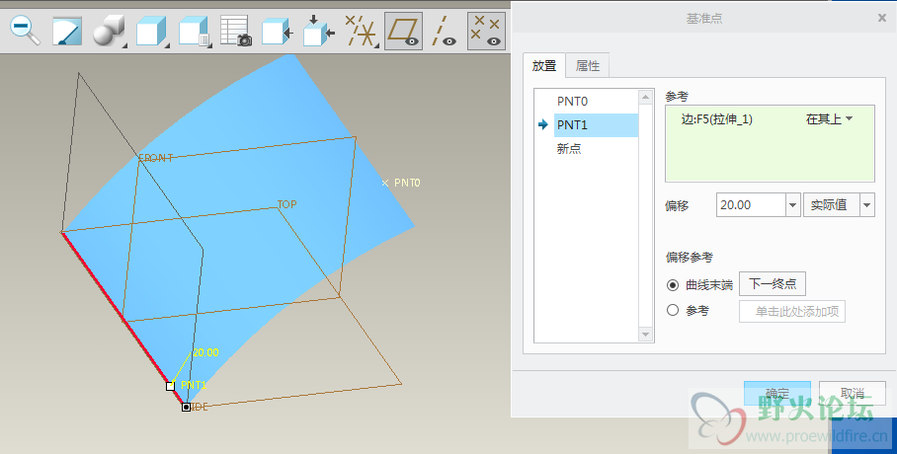
Task: Open the datum display filters icon
Action: tap(362, 31)
